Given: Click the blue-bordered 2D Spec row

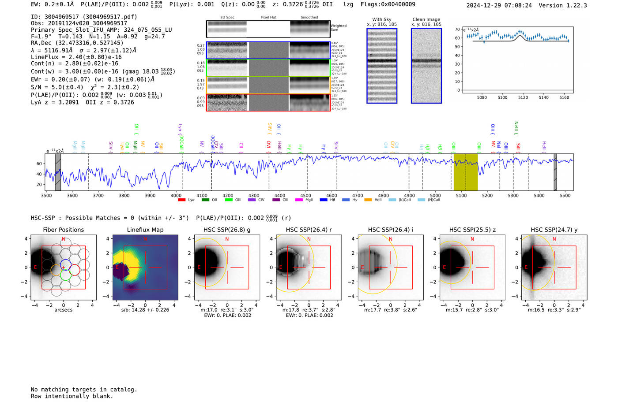Looking at the screenshot, I should click(x=268, y=50).
